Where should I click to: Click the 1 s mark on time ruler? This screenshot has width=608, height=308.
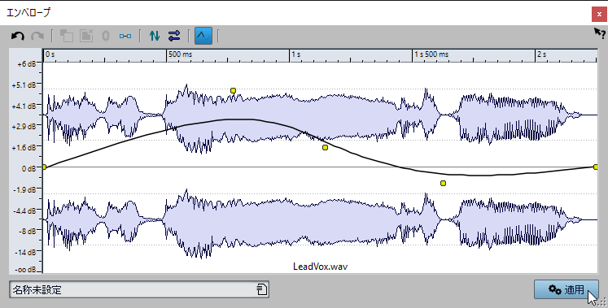pyautogui.click(x=295, y=54)
